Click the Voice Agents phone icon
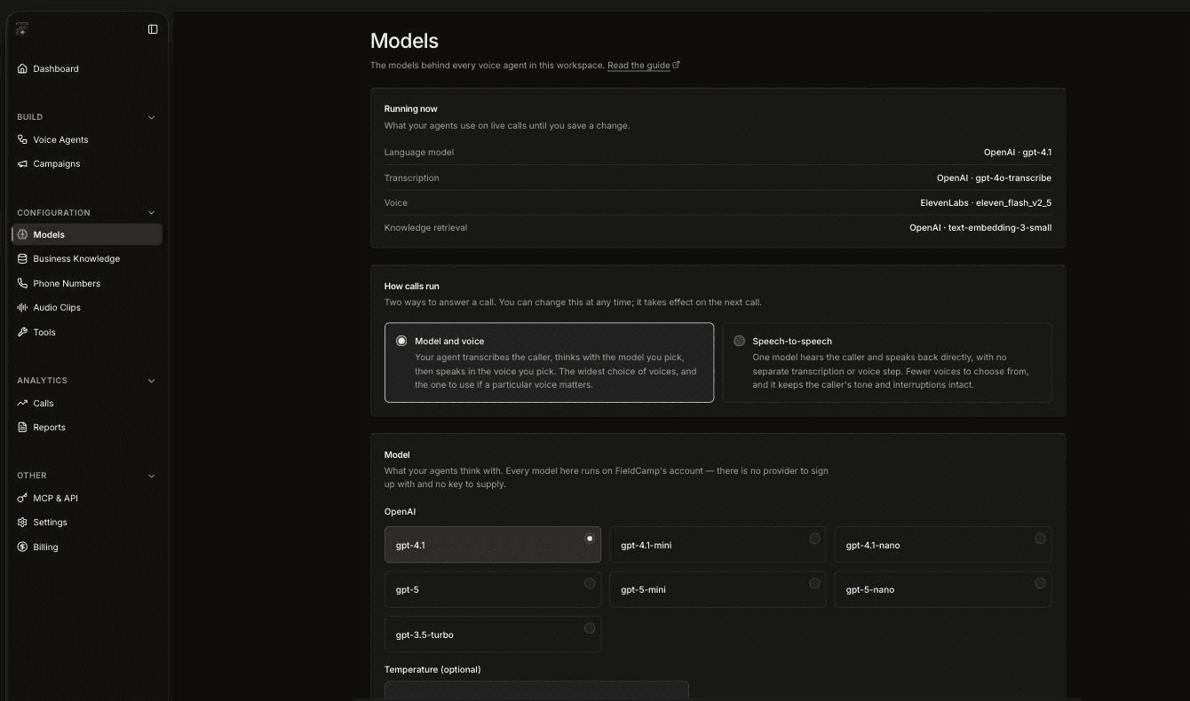The width and height of the screenshot is (1190, 701). click(22, 139)
